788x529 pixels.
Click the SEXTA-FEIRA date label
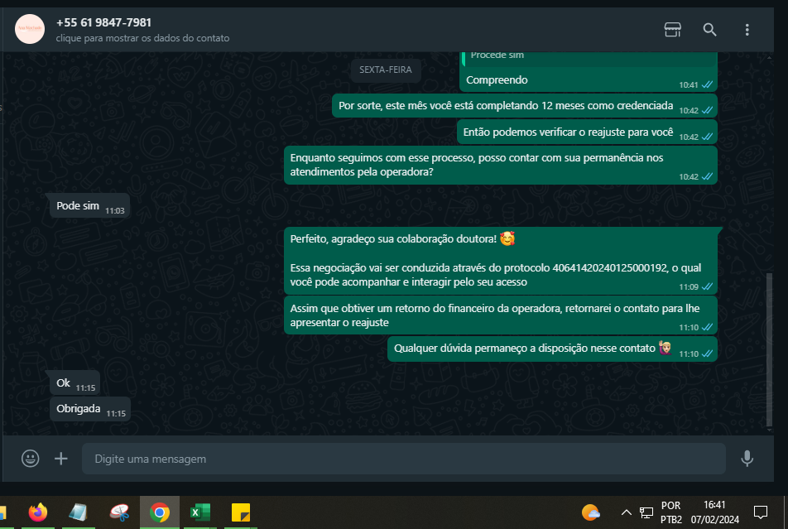tap(386, 70)
